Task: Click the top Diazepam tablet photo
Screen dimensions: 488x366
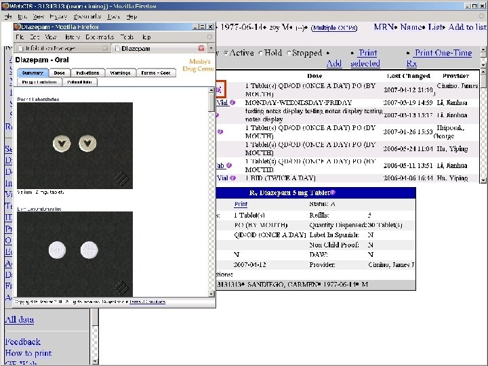Action: 74,146
